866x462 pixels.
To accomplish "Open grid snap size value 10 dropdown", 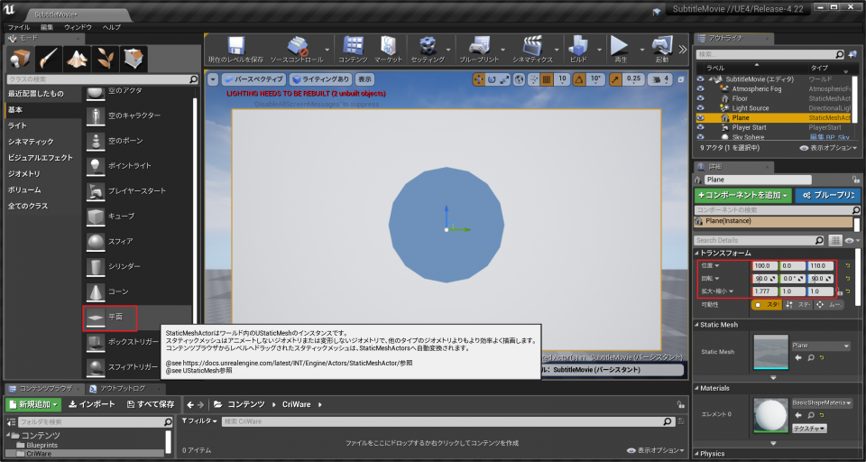I will click(562, 79).
